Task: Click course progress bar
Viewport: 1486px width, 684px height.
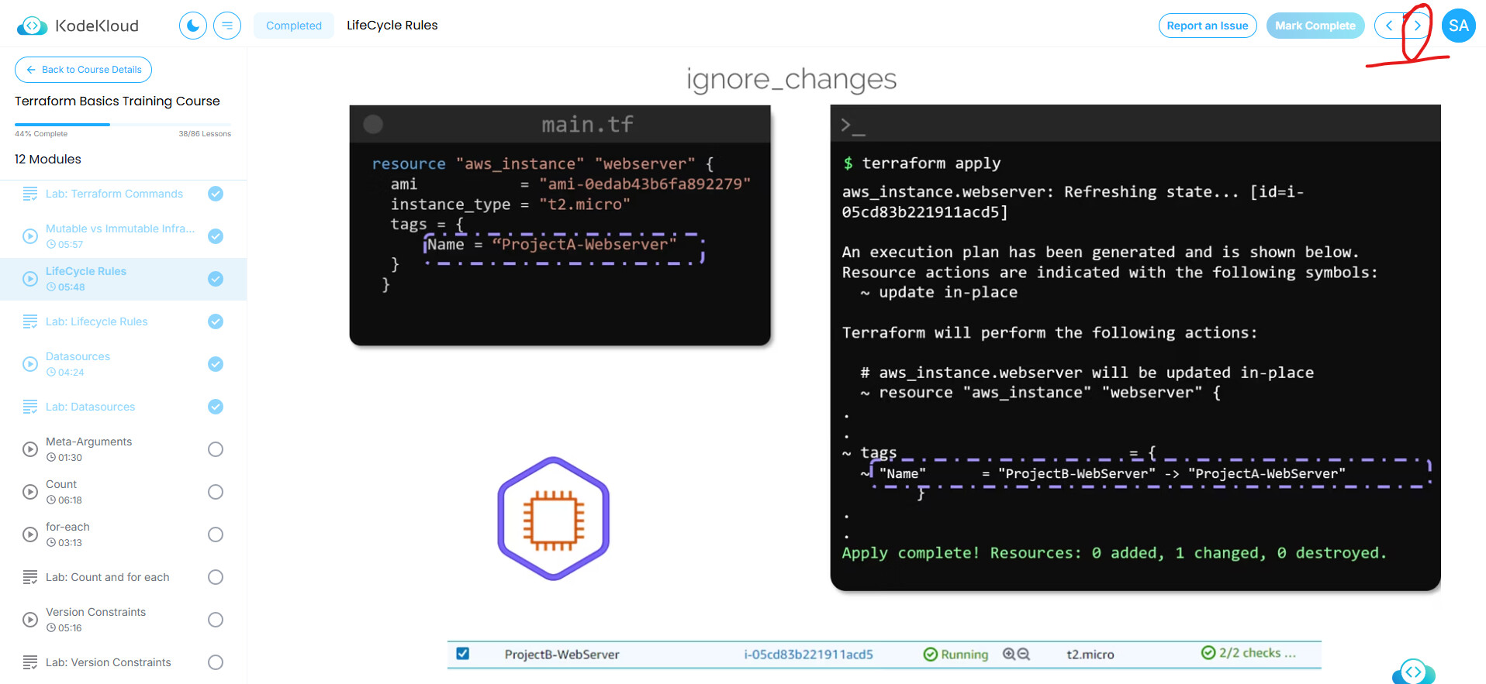Action: point(123,124)
